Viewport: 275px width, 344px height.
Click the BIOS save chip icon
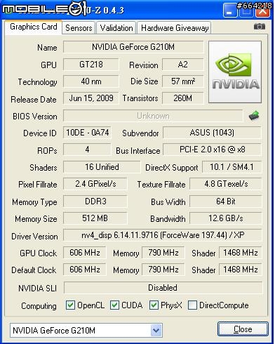[x=254, y=115]
